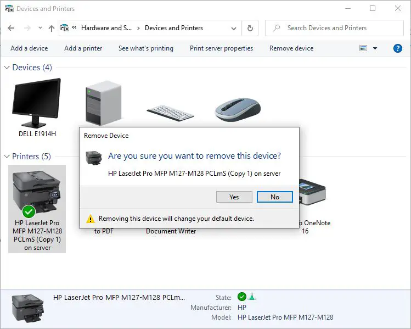Select the computer tower device icon

click(x=103, y=104)
